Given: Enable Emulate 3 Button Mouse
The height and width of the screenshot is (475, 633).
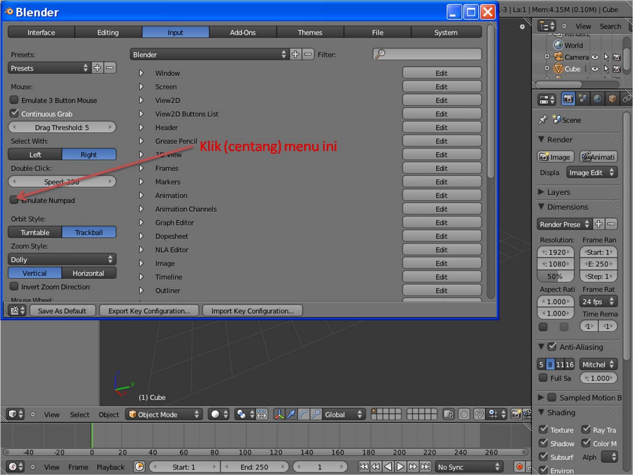Looking at the screenshot, I should point(14,100).
